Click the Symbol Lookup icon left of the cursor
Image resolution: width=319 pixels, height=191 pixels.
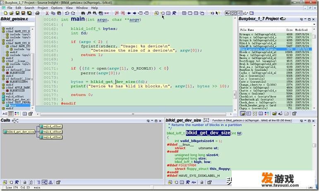click(x=156, y=13)
